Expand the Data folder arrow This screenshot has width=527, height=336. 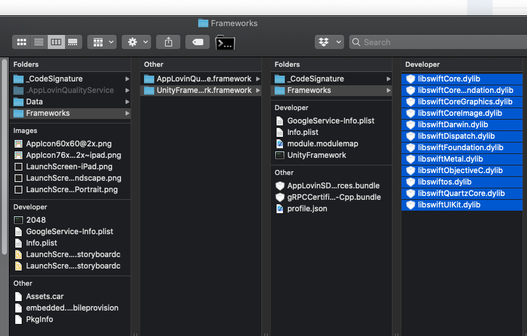127,102
